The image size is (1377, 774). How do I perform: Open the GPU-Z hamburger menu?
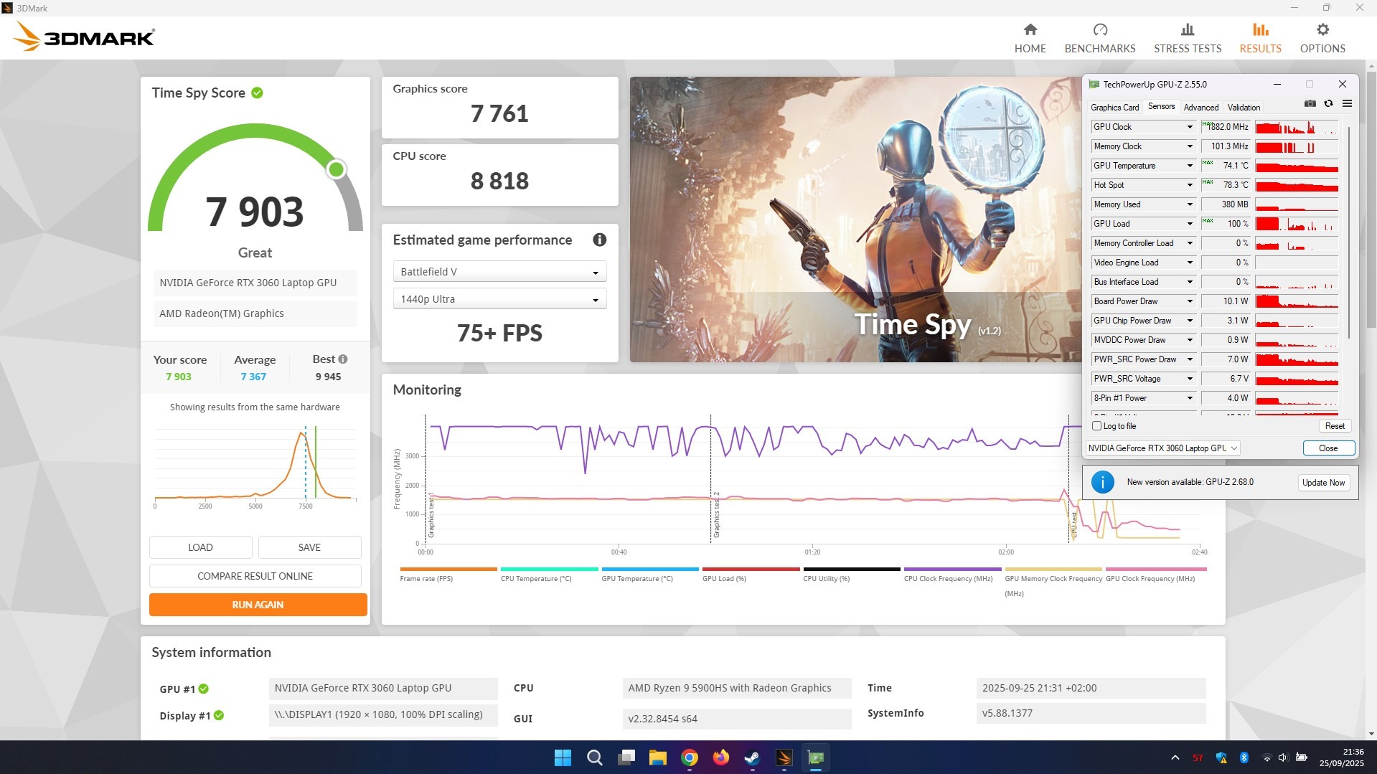point(1347,104)
